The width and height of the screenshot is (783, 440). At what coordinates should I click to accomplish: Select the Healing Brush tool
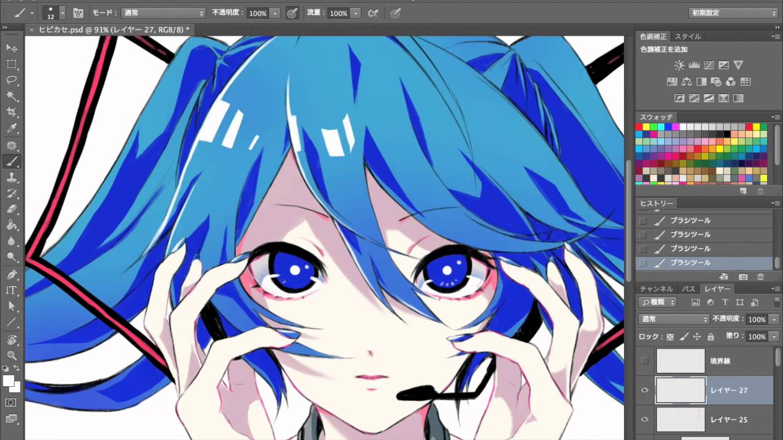(x=12, y=145)
